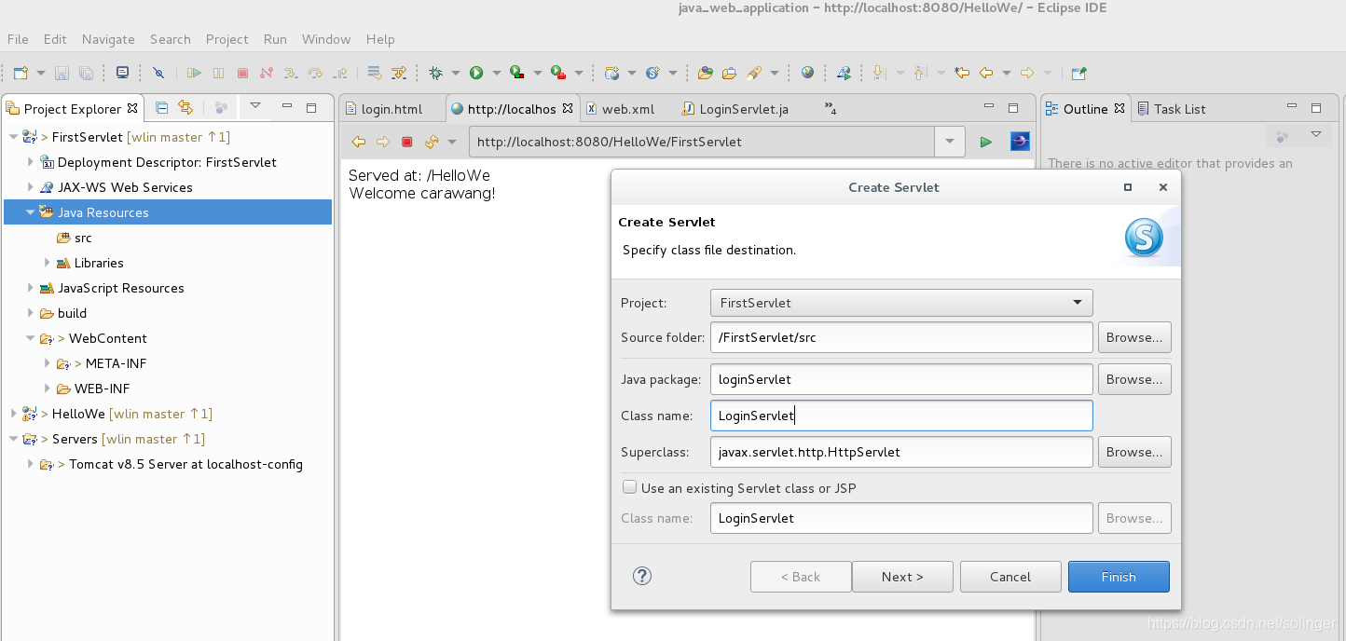Click the New Server icon
This screenshot has height=641, width=1346.
pyautogui.click(x=611, y=73)
